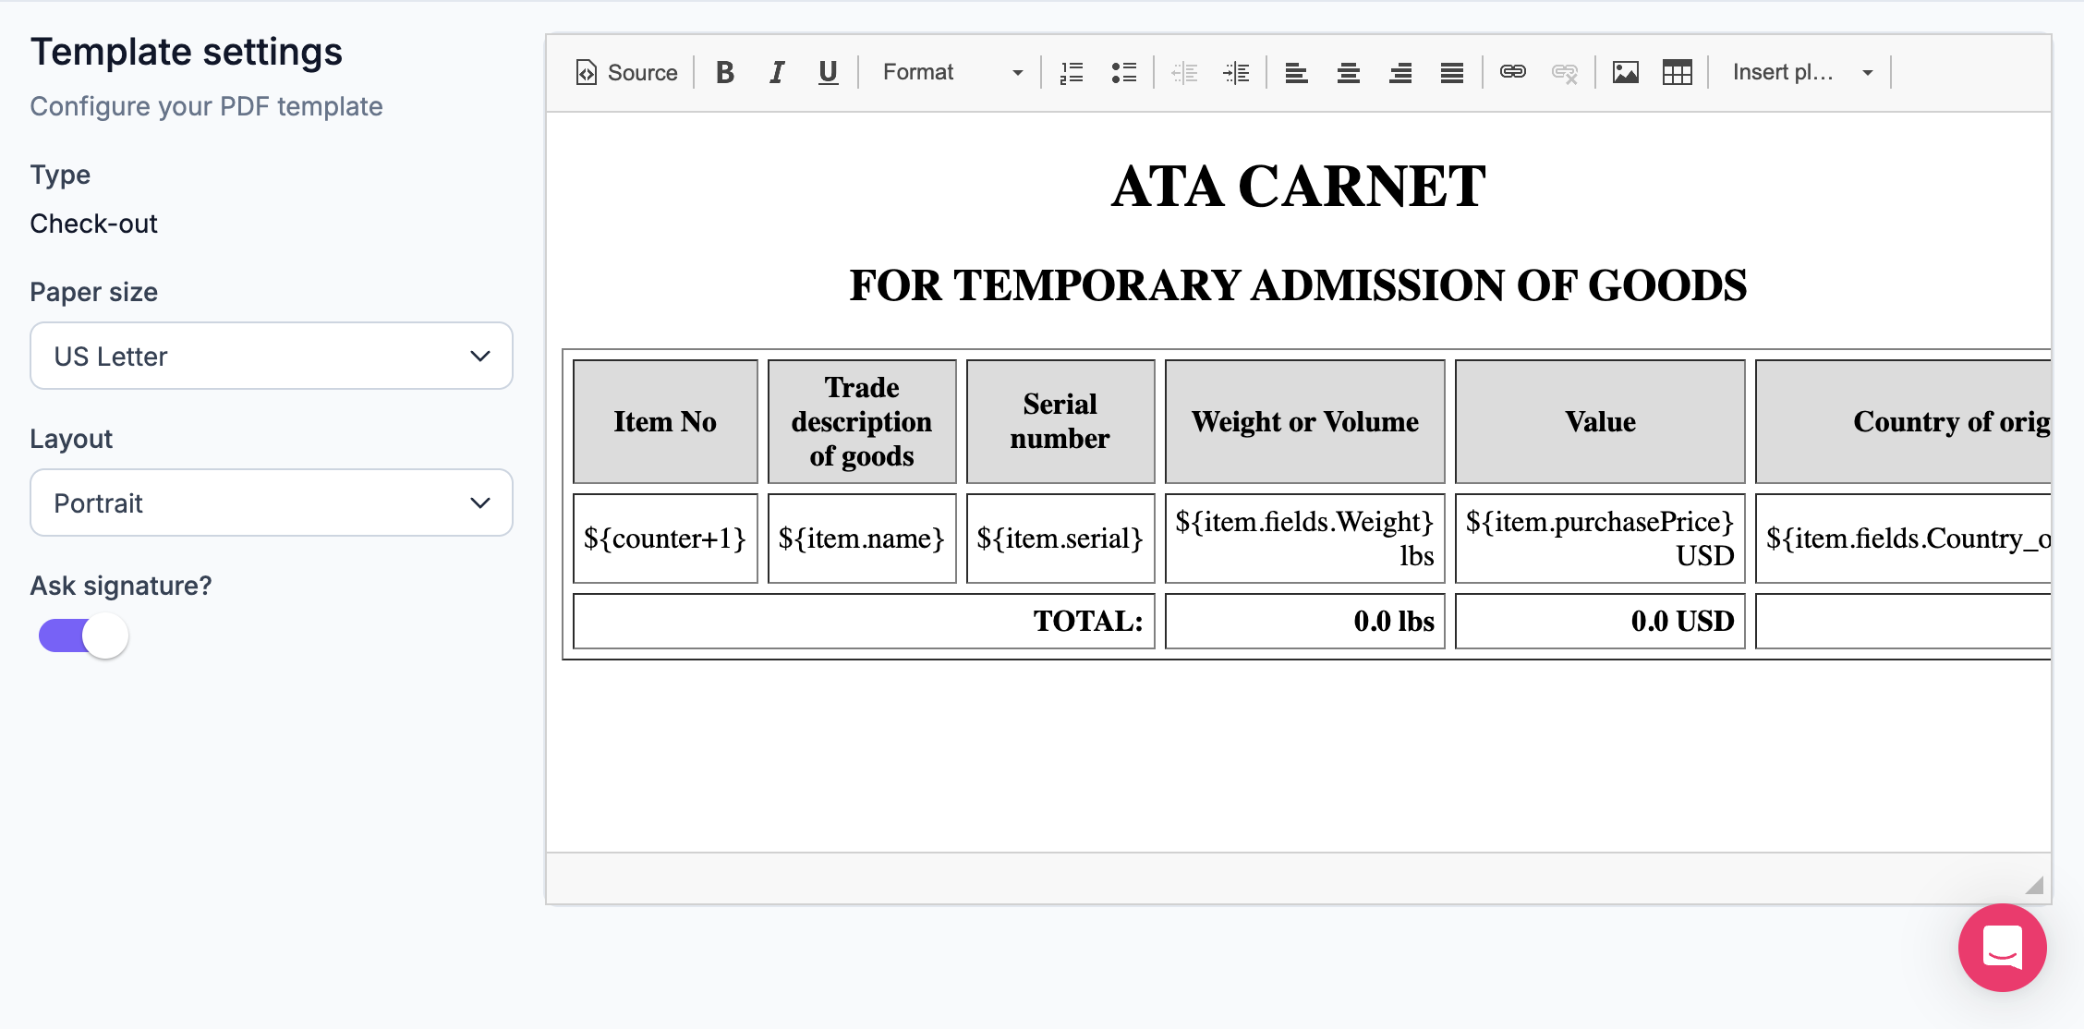Align text to the left

(x=1297, y=72)
